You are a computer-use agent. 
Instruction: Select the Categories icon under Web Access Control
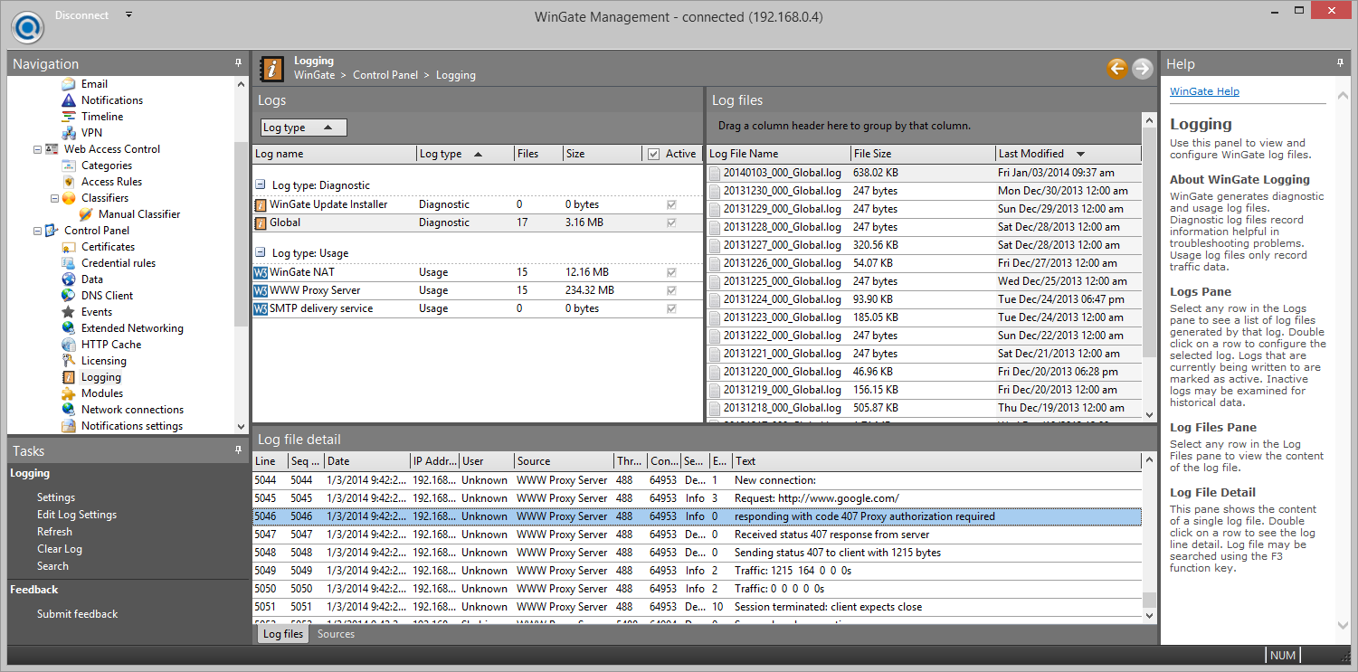(x=69, y=166)
